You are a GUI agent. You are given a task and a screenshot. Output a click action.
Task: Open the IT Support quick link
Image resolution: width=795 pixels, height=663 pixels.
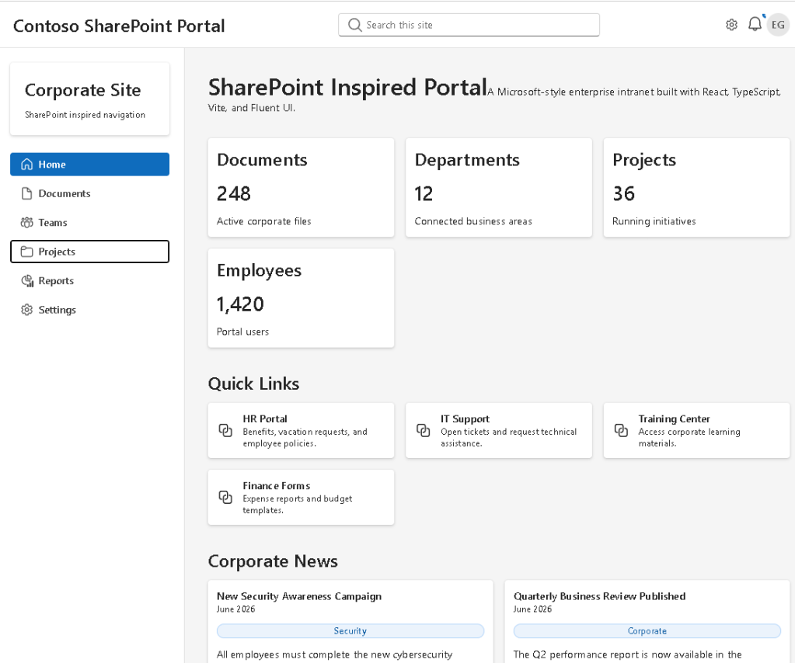pos(499,431)
